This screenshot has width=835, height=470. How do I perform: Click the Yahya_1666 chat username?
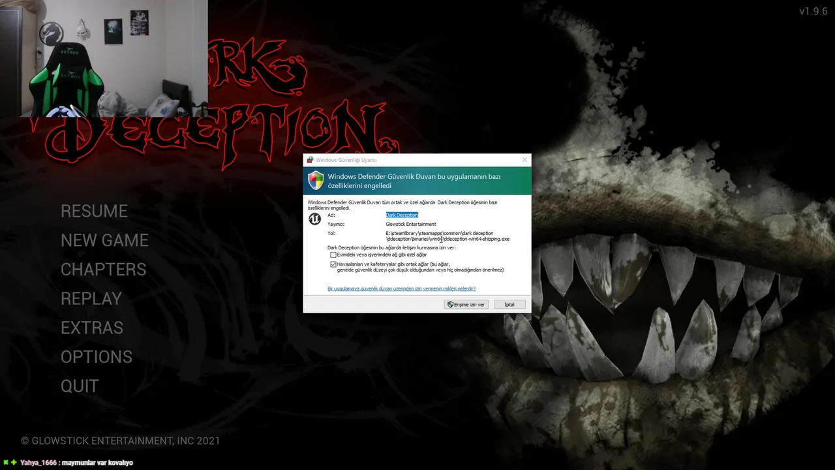(38, 463)
